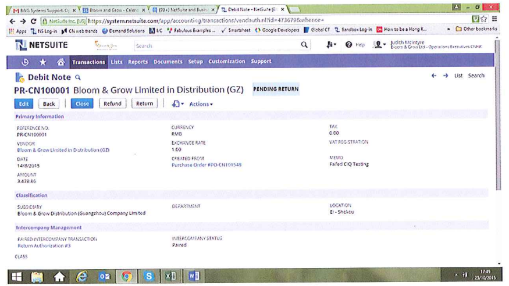Open the Help question mark icon
Viewport: 509px width, 286px height.
click(348, 45)
